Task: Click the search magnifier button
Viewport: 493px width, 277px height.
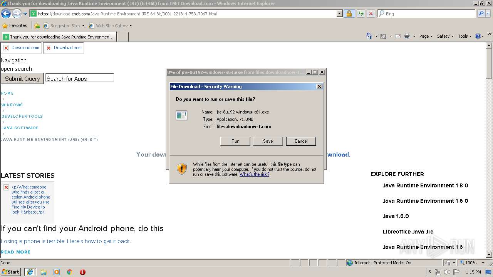Action: [481, 13]
